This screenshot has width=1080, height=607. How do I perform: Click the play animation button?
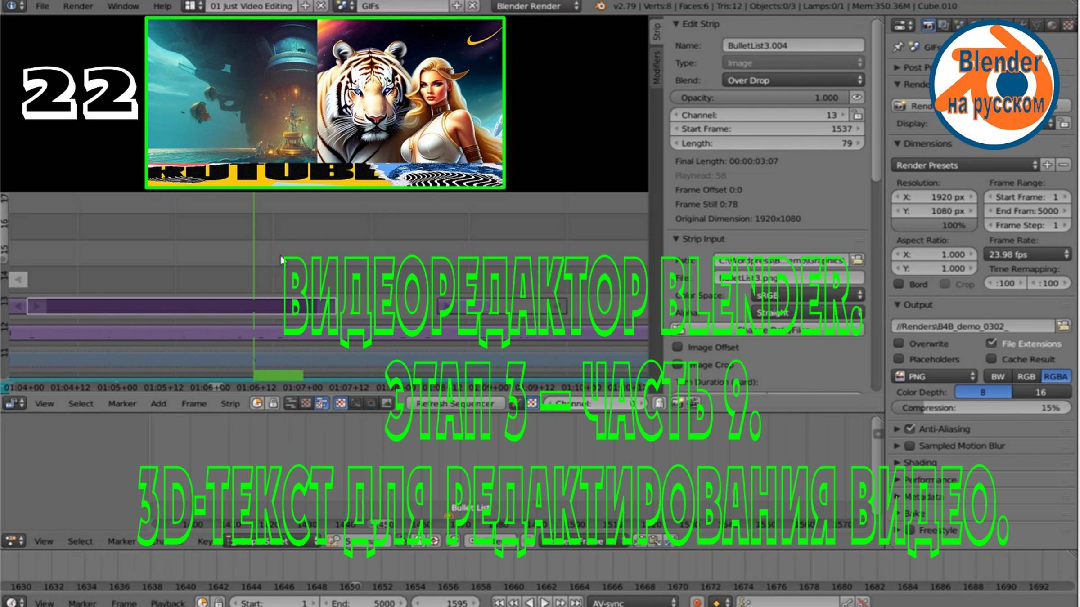point(544,602)
